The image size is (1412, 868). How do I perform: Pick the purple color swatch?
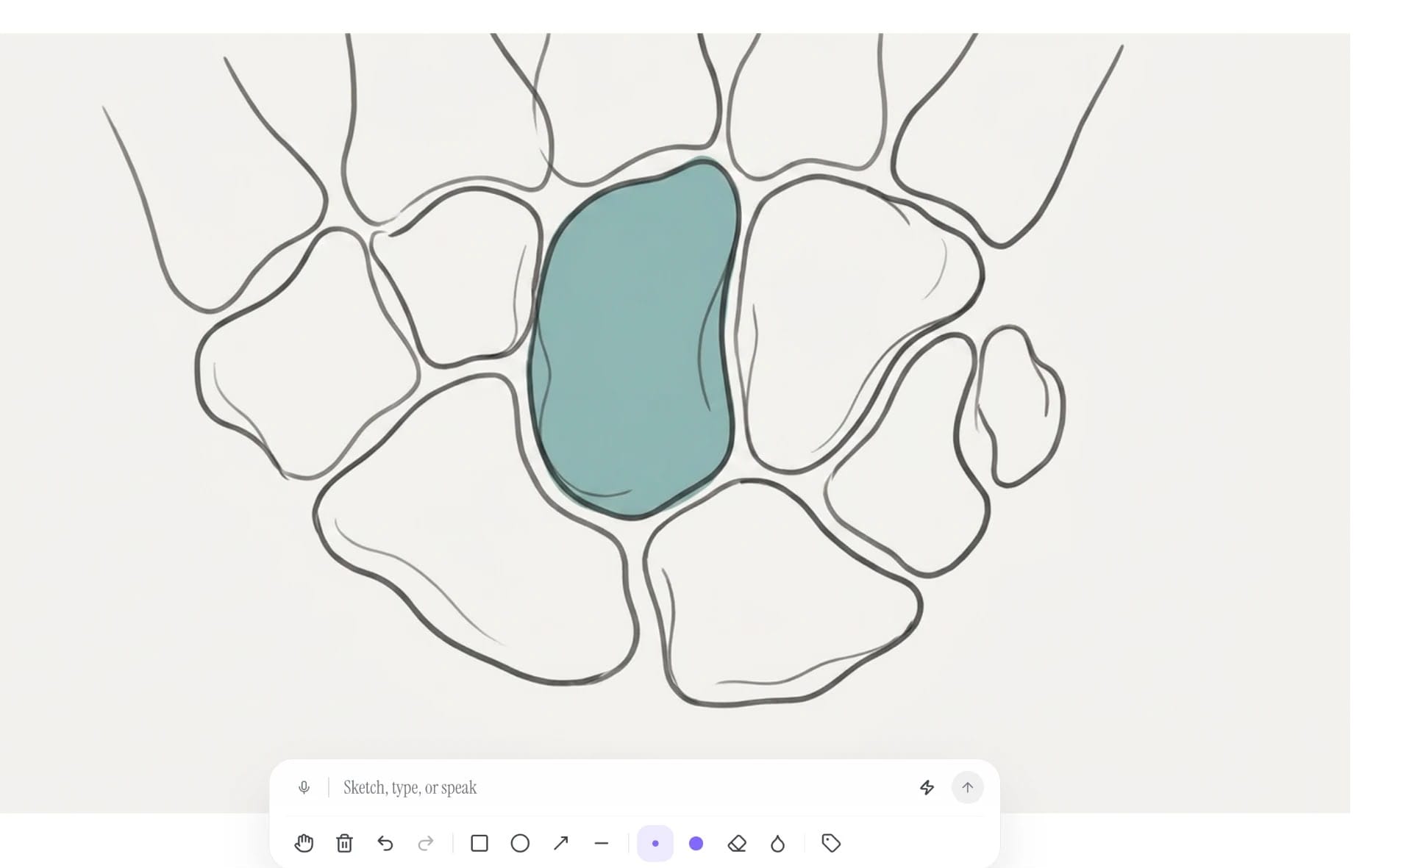point(696,843)
